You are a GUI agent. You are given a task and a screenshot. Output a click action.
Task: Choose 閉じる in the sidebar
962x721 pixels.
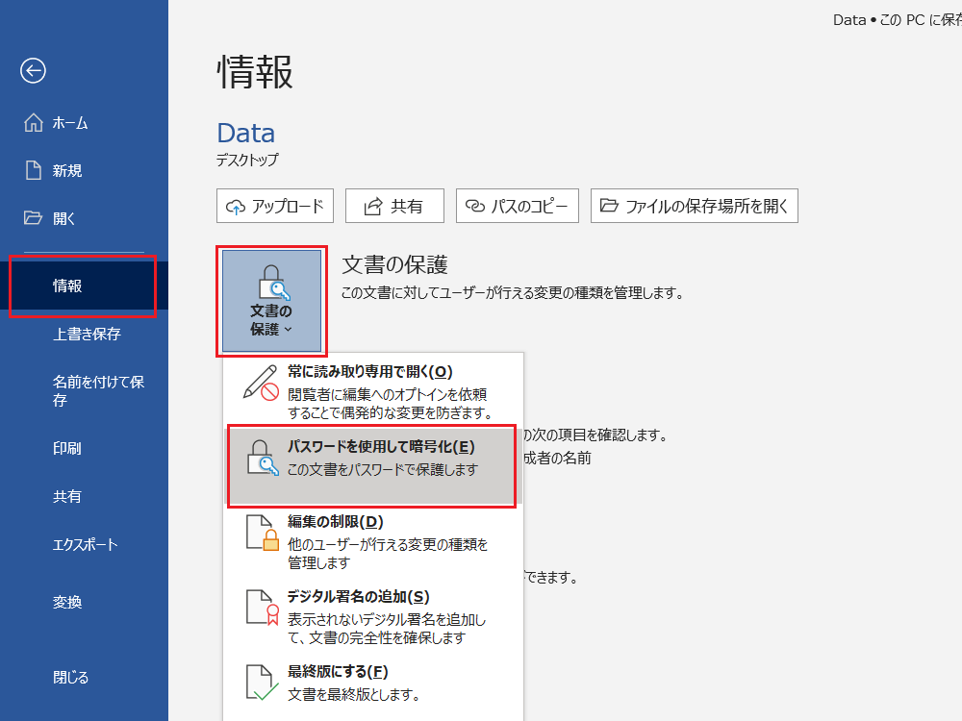point(84,678)
